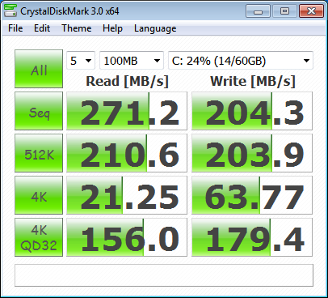Start the 4K benchmark test

[x=39, y=195]
